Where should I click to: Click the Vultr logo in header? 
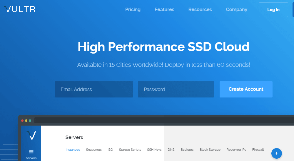[20, 9]
